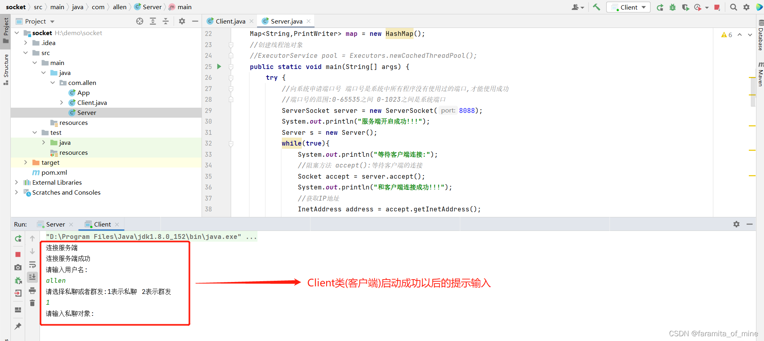The height and width of the screenshot is (341, 764).
Task: Expand the .idea folder
Action: pyautogui.click(x=26, y=43)
